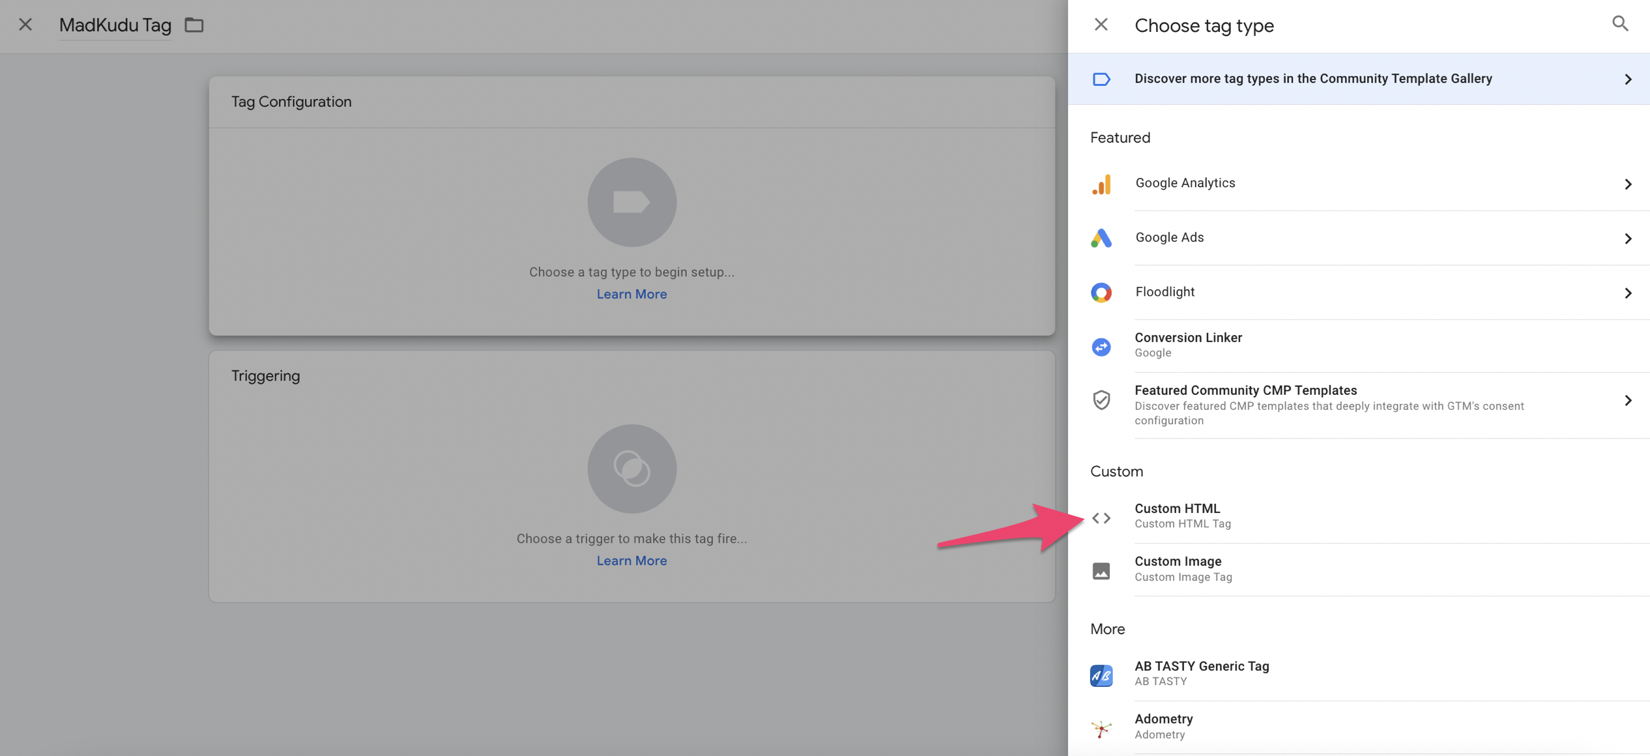Click the Triggering heading
The width and height of the screenshot is (1650, 756).
[x=265, y=376]
